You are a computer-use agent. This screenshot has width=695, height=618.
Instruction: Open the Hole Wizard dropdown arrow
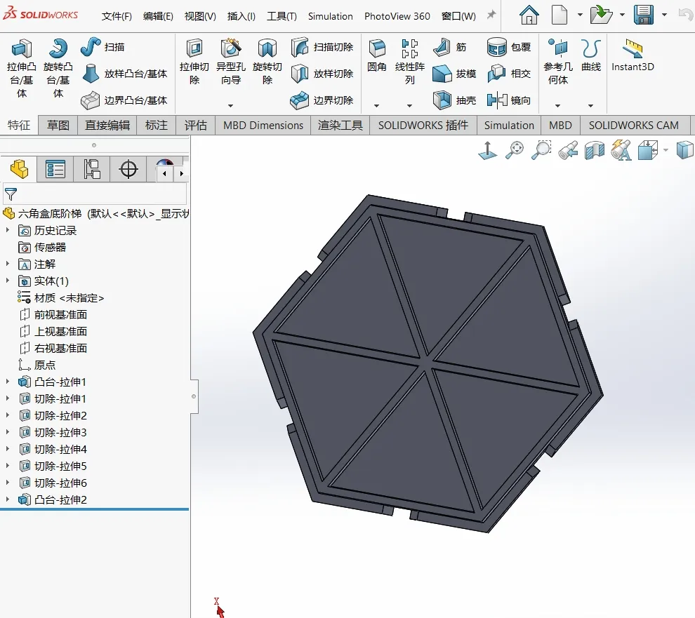tap(230, 106)
